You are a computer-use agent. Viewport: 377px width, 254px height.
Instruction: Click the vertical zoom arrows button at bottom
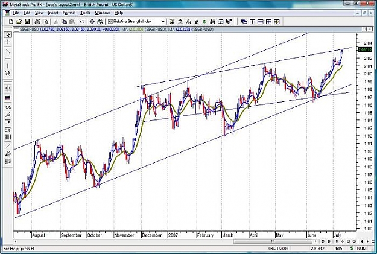tap(337, 241)
